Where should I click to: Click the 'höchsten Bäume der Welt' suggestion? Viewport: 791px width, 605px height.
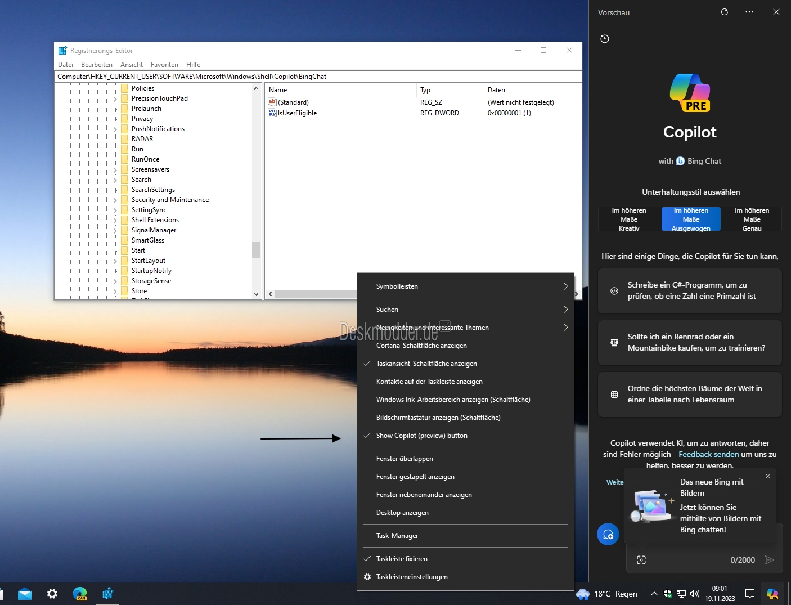pyautogui.click(x=690, y=395)
